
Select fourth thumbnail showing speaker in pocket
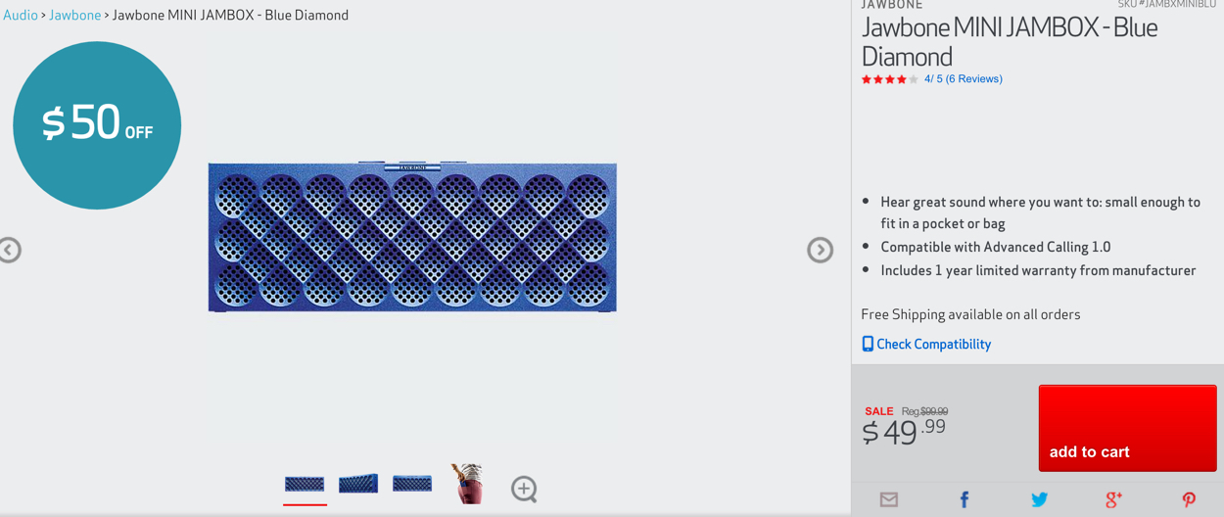467,484
